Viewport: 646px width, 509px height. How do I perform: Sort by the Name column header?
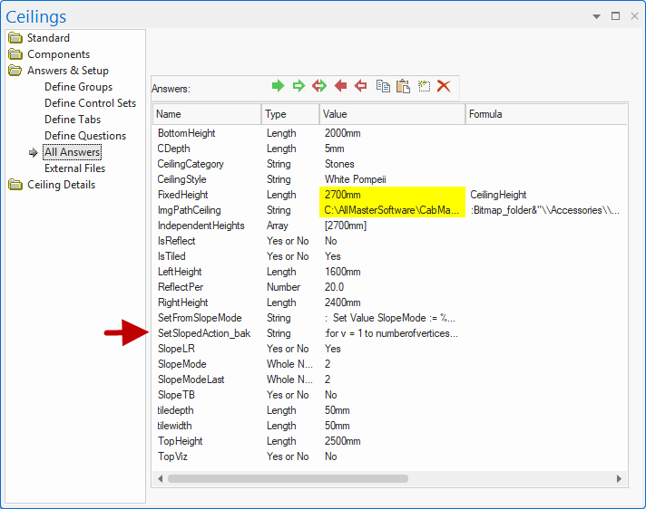pyautogui.click(x=206, y=114)
